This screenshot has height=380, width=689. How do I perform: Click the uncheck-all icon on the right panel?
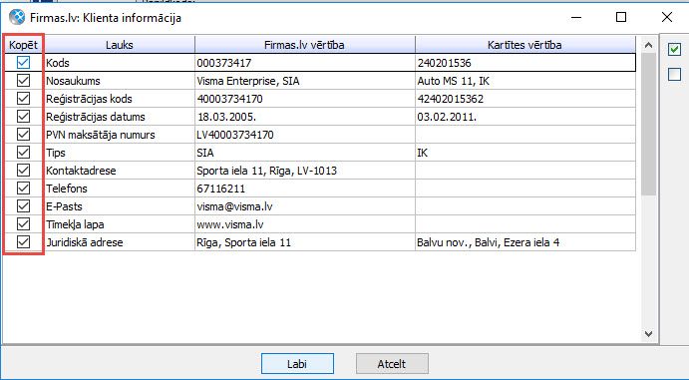tap(674, 74)
